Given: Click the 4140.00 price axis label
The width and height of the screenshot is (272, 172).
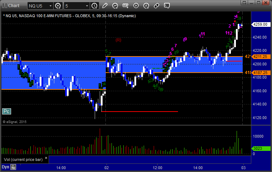Looking at the screenshot, I should pyautogui.click(x=260, y=104).
